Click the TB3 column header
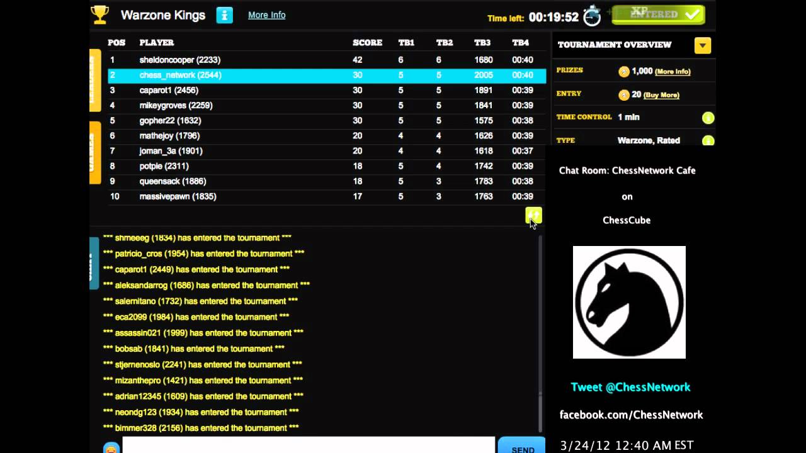This screenshot has height=453, width=806. pyautogui.click(x=482, y=43)
